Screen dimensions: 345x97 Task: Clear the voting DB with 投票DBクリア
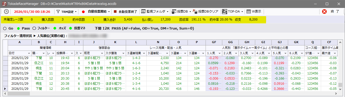point(206,12)
